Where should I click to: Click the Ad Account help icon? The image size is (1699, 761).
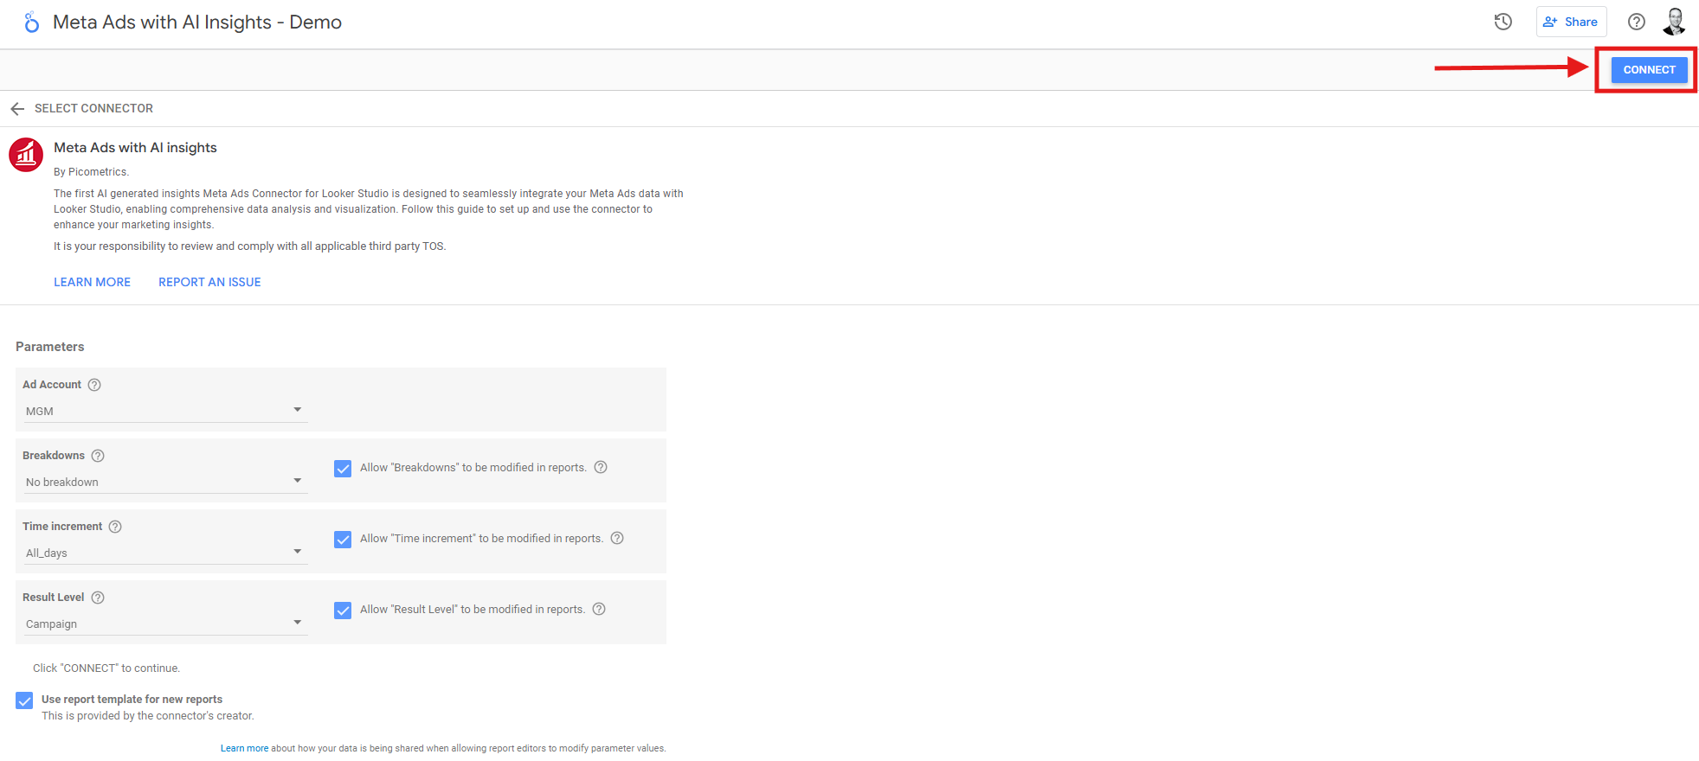click(x=94, y=385)
